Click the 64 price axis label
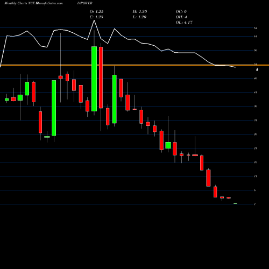The width and height of the screenshot is (269, 269). (256, 28)
